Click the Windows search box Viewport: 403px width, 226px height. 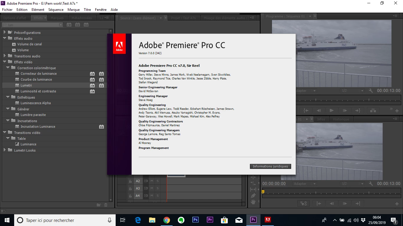65,220
